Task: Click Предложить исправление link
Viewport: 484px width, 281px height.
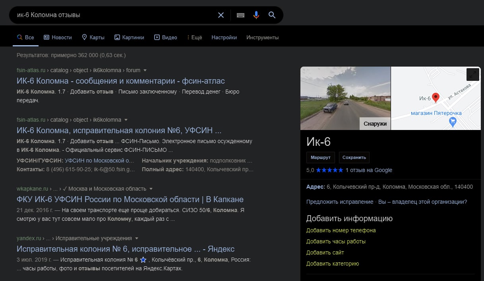Action: coord(340,202)
